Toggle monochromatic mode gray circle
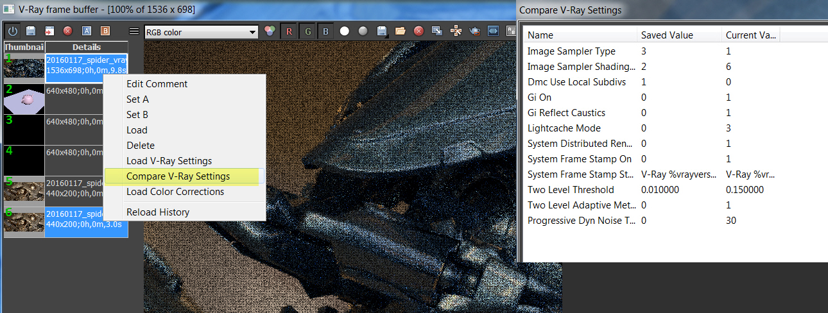Image resolution: width=828 pixels, height=313 pixels. (x=363, y=31)
